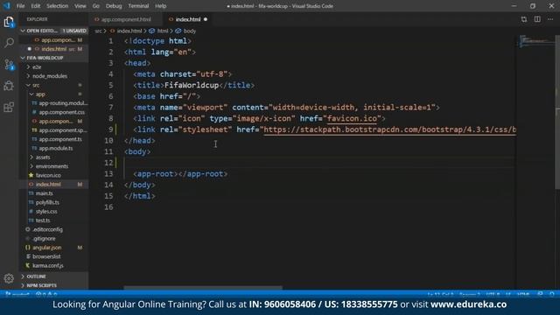Screen dimensions: 560x315
Task: Open the Terminal menu
Action: 138,6
